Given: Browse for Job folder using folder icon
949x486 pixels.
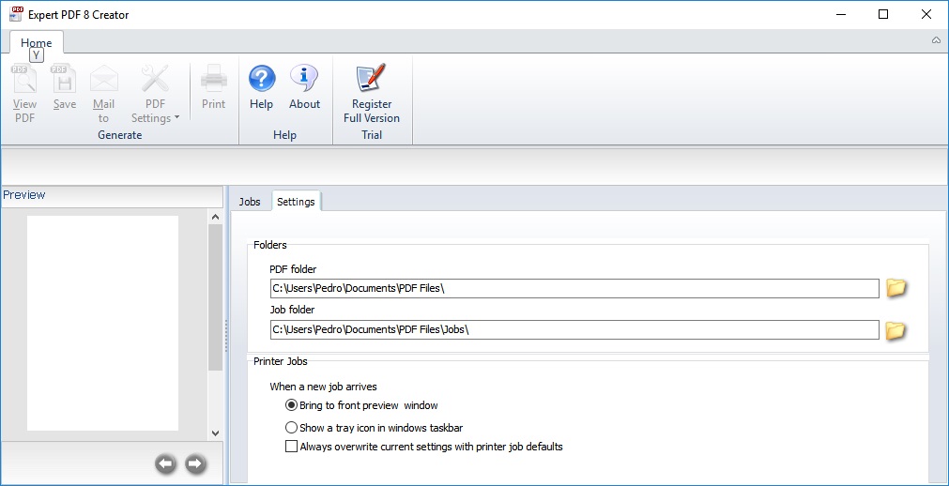Looking at the screenshot, I should 896,329.
